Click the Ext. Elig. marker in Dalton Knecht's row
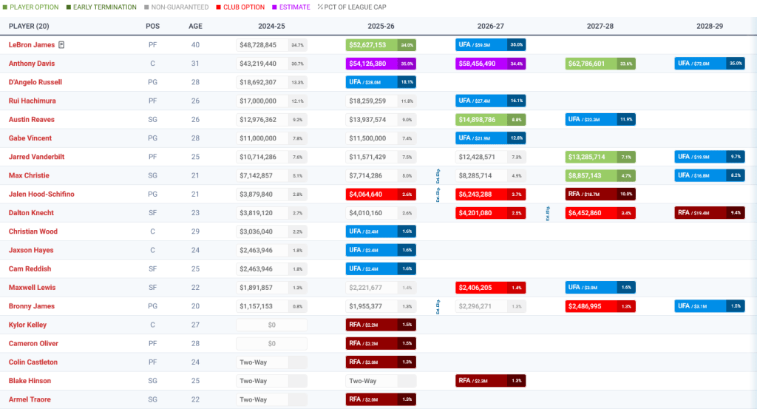This screenshot has height=409, width=757. pyautogui.click(x=548, y=213)
